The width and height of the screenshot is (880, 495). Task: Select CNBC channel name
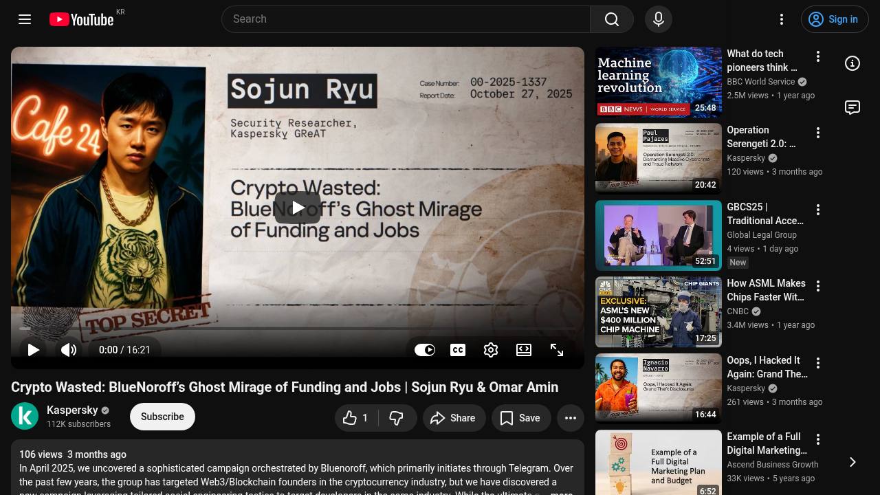pos(738,311)
